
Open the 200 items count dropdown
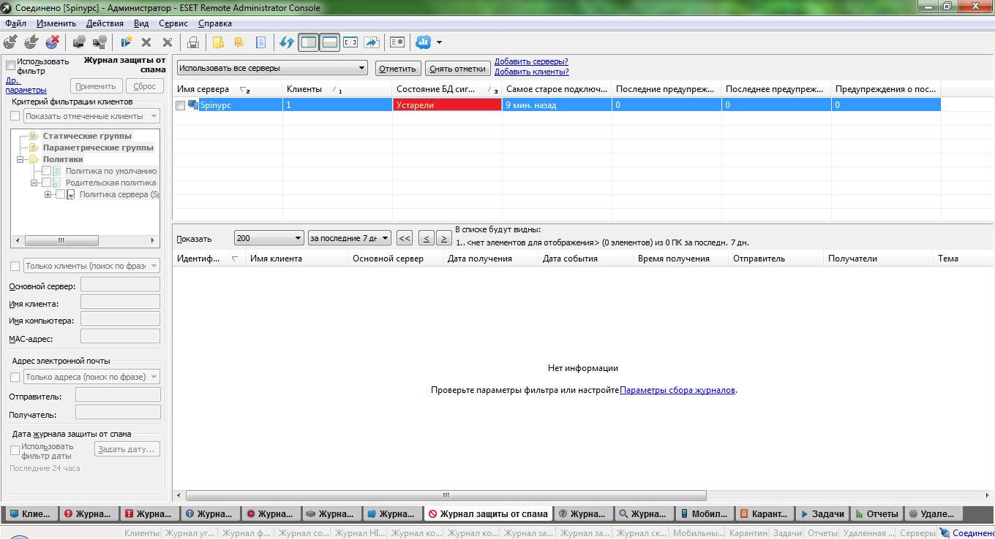(x=269, y=238)
